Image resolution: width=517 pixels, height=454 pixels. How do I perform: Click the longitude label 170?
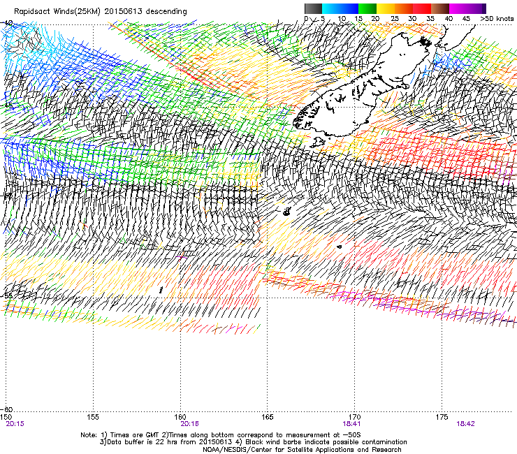click(355, 417)
